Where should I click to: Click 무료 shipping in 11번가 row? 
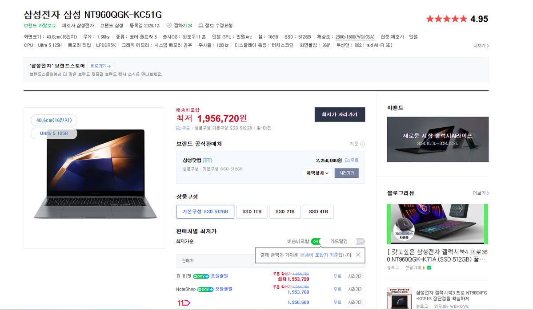tap(337, 302)
